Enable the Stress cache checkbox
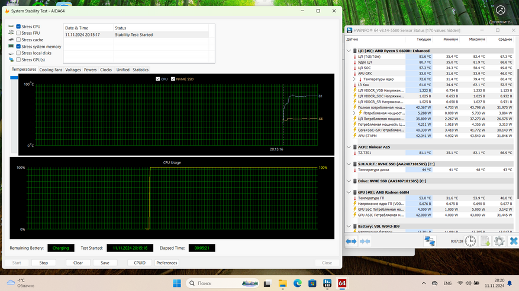The width and height of the screenshot is (519, 291). 18,40
